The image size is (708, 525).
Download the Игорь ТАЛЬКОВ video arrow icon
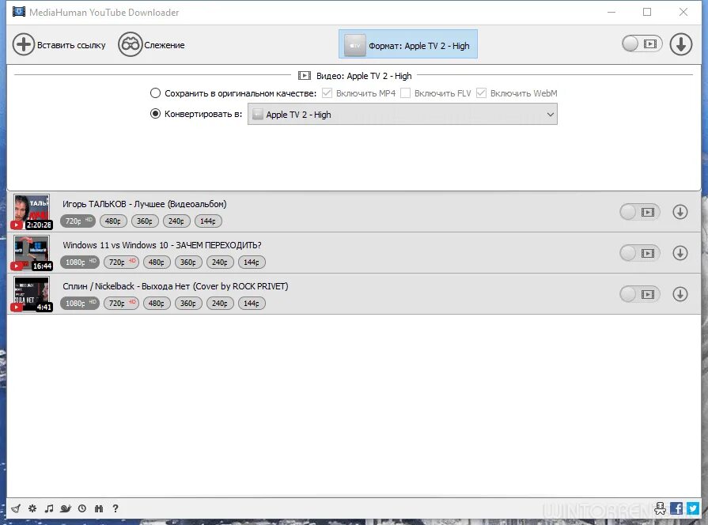680,212
